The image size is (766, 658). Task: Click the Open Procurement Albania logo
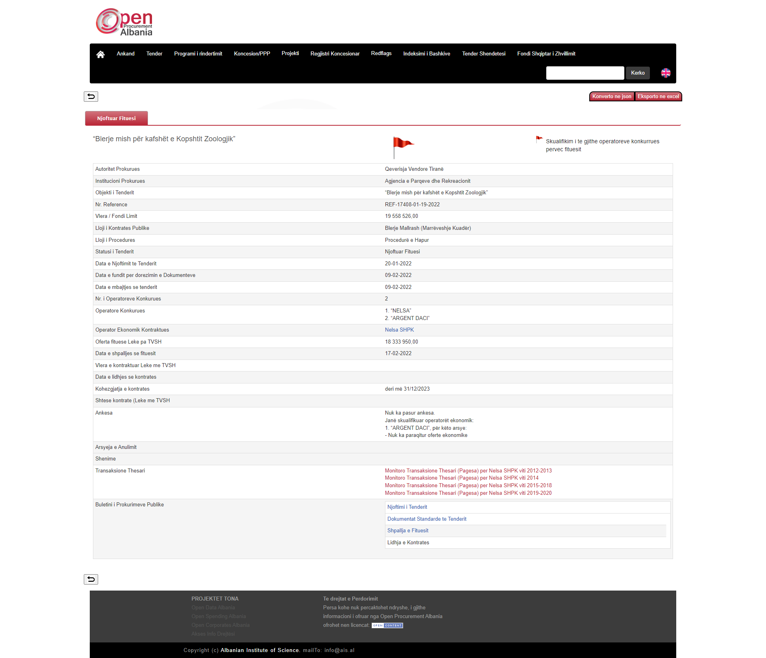(x=124, y=22)
